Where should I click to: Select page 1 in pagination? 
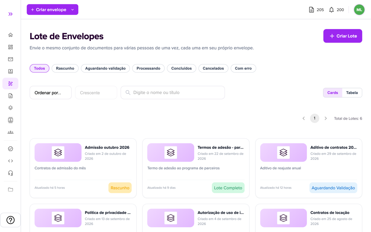tap(314, 118)
